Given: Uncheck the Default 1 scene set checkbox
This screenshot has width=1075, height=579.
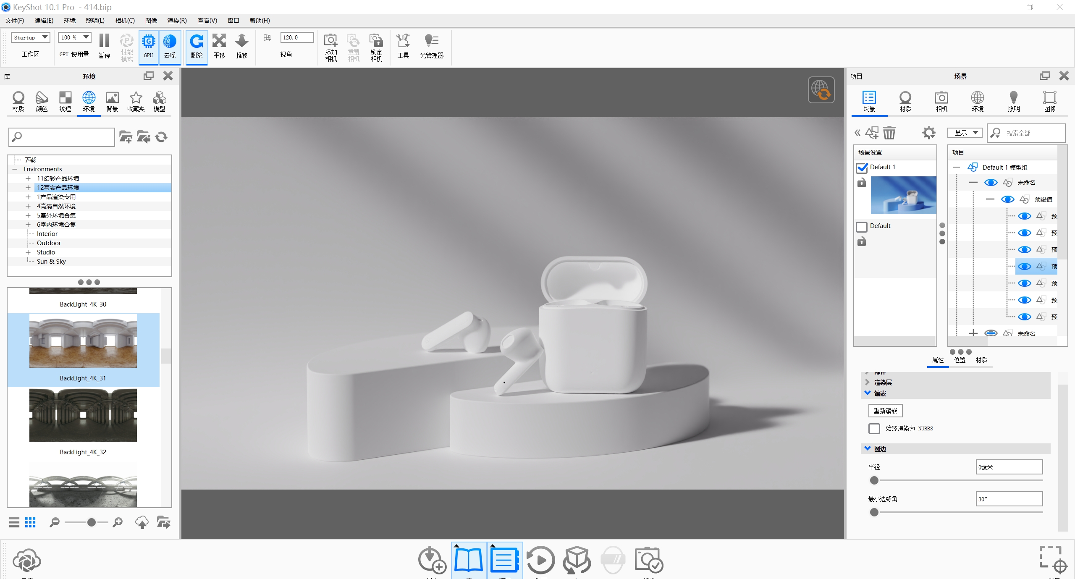Looking at the screenshot, I should tap(862, 168).
